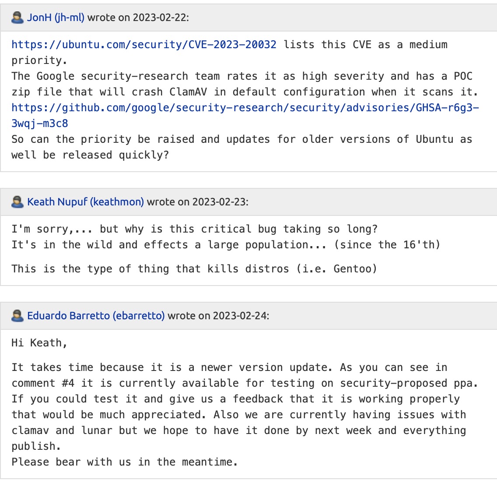The image size is (497, 480).
Task: Click JonH's person avatar icon
Action: click(x=17, y=18)
